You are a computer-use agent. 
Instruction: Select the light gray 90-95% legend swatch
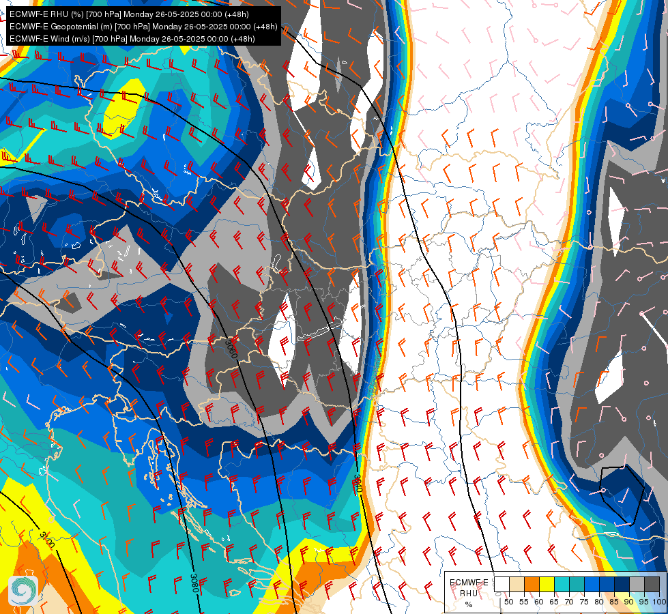click(x=637, y=584)
